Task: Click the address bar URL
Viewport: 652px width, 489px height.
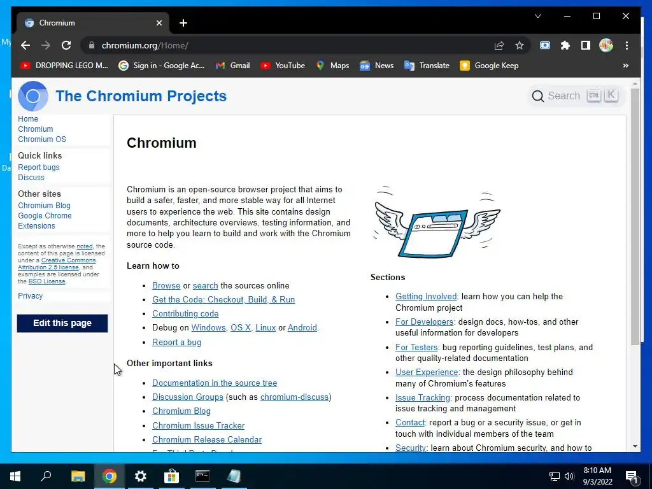Action: pyautogui.click(x=145, y=45)
